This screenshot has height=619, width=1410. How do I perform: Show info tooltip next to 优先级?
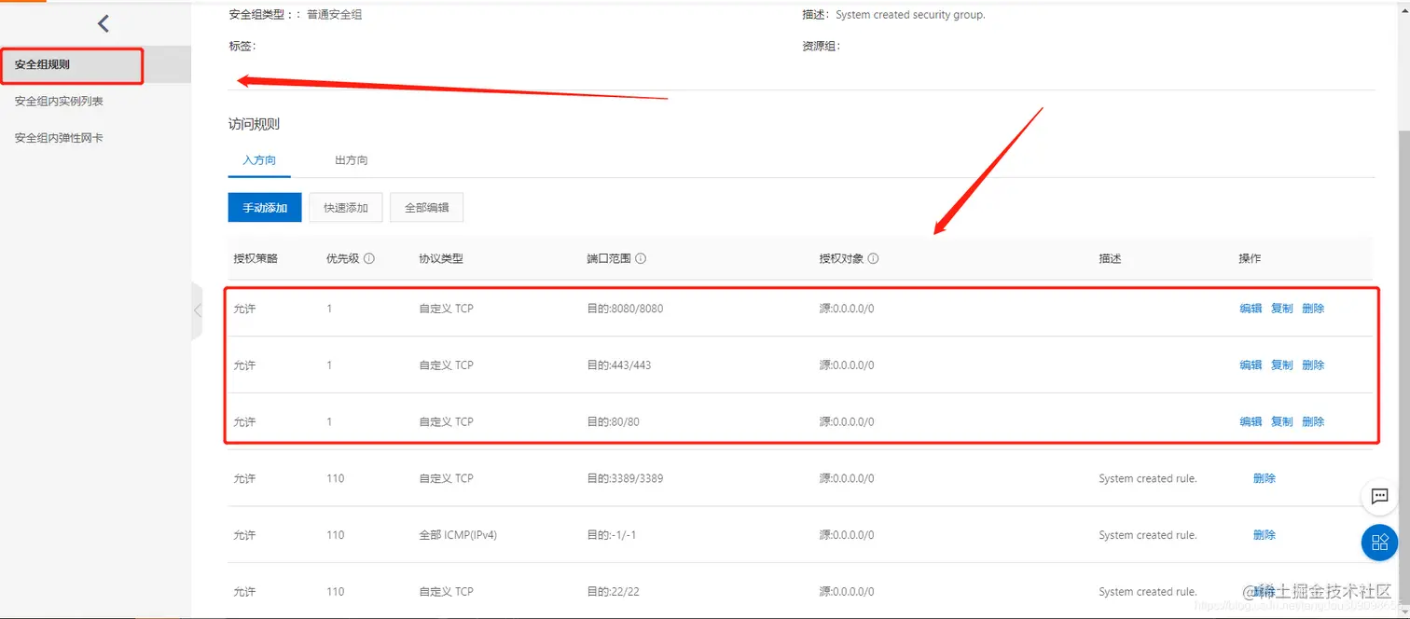pos(369,258)
